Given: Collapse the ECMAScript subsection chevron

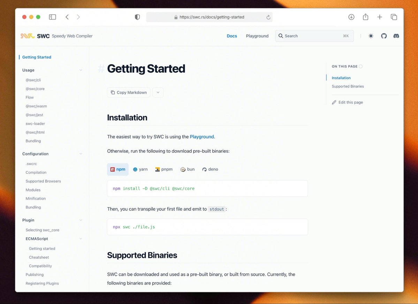Looking at the screenshot, I should (x=81, y=239).
